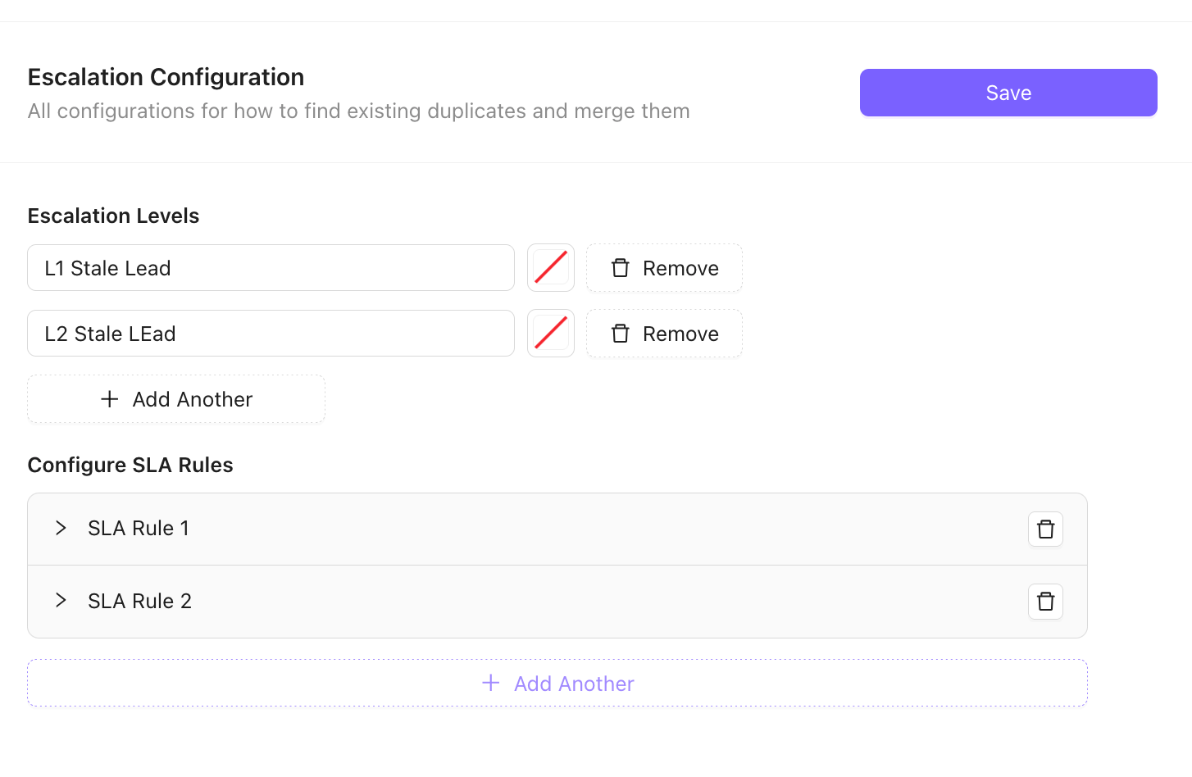Open the SLA Rule 1 label
The height and width of the screenshot is (777, 1192).
coord(139,529)
